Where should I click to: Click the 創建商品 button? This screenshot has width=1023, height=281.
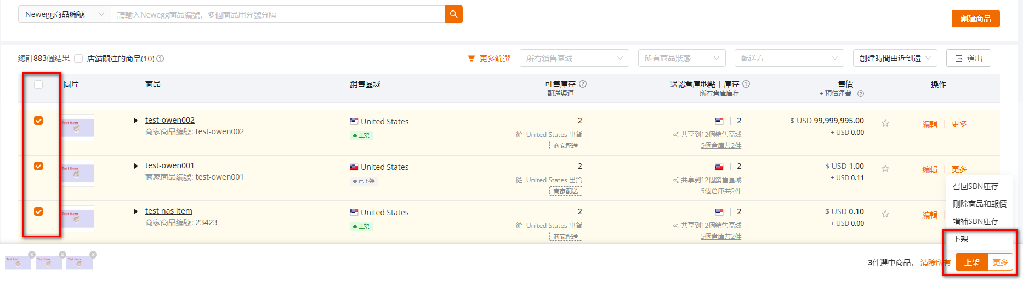(x=976, y=19)
